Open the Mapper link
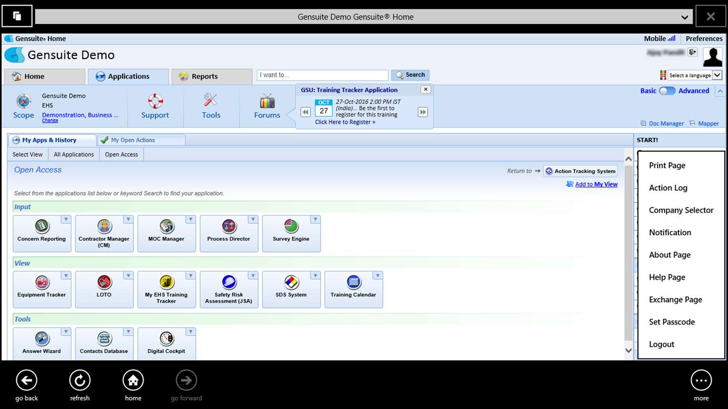This screenshot has height=409, width=728. click(x=704, y=123)
